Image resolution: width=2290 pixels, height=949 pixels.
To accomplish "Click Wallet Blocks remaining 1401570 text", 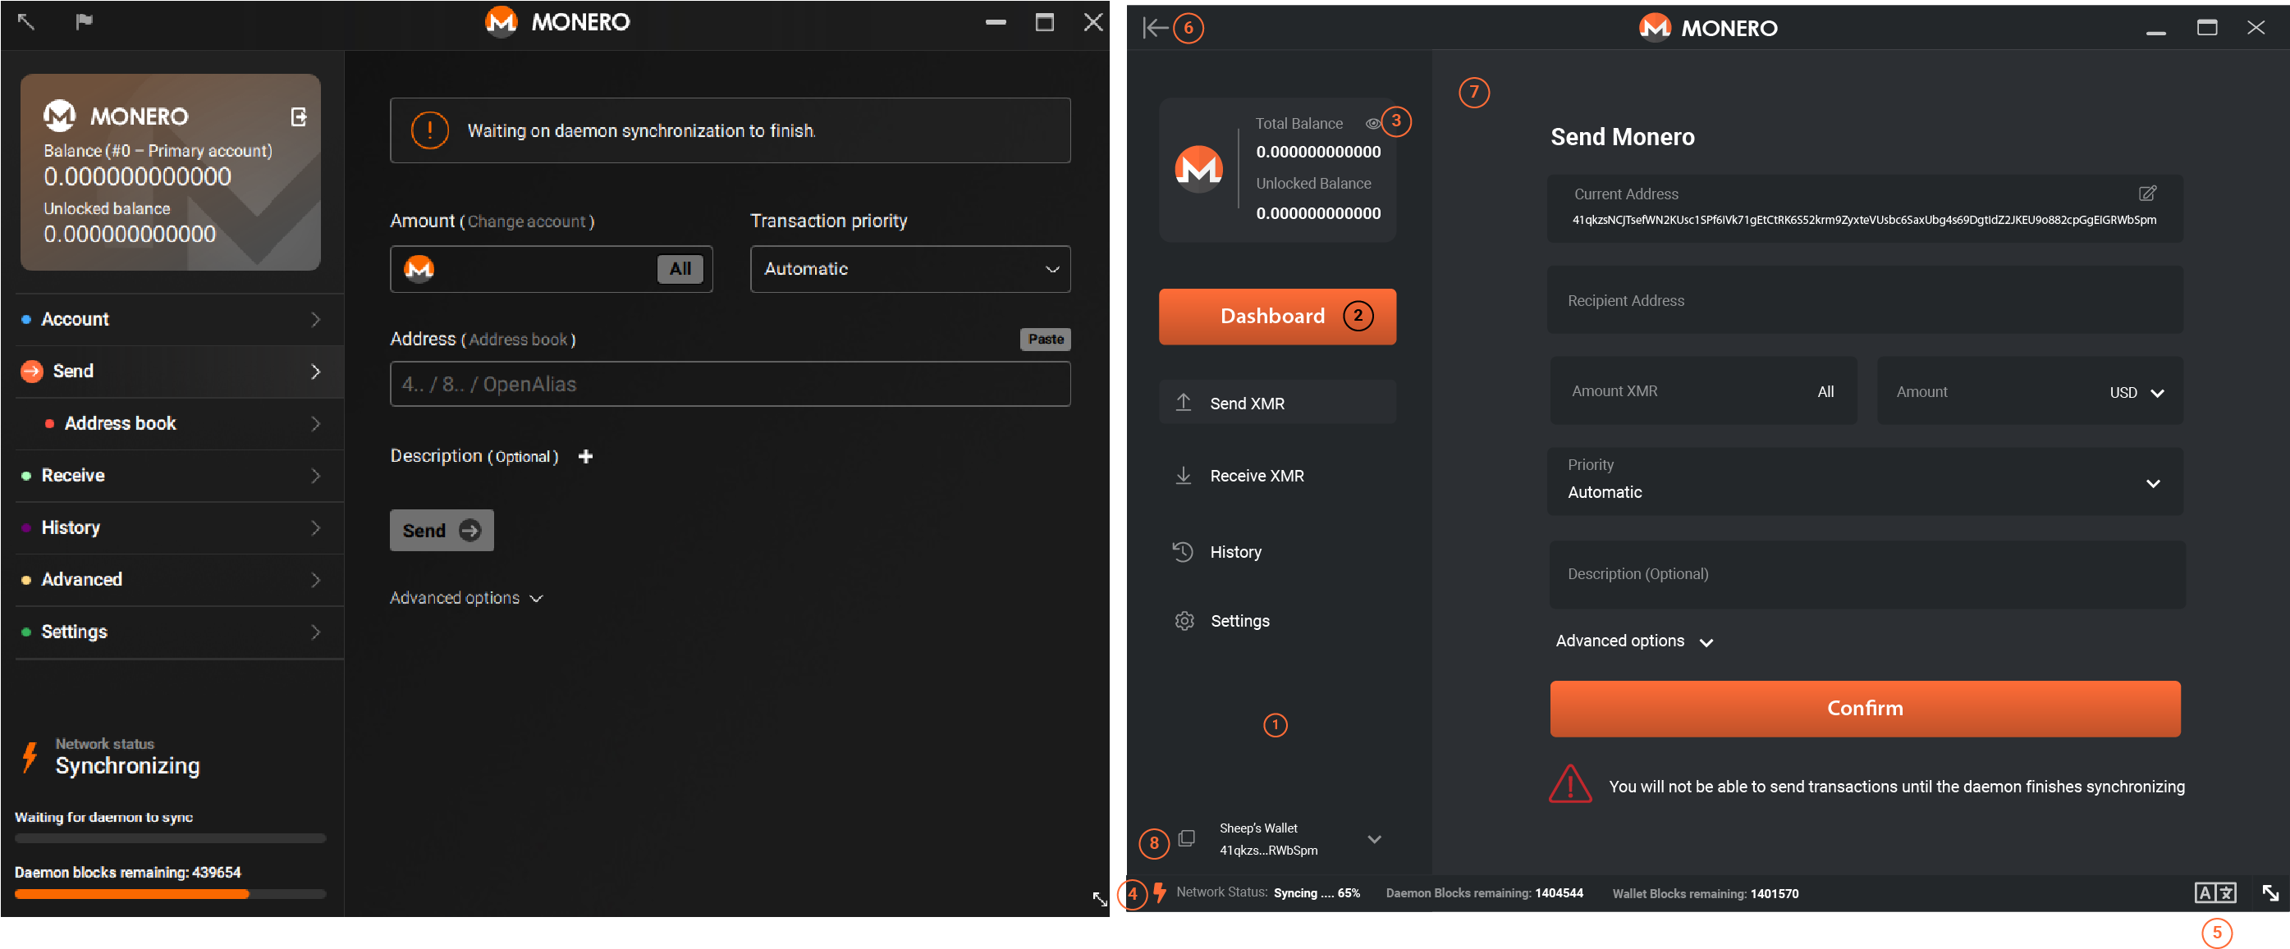I will point(1705,893).
